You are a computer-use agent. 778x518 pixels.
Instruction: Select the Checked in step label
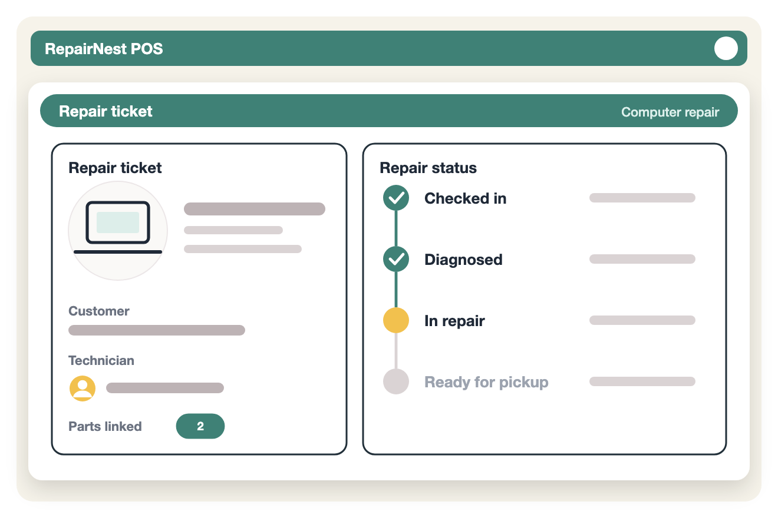coord(466,198)
